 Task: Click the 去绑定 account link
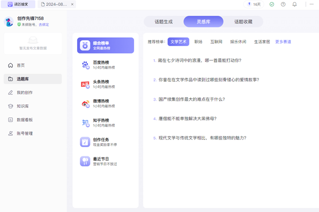click(44, 25)
